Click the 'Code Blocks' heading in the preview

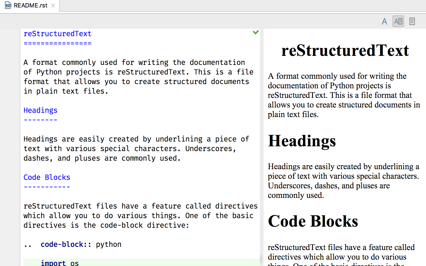click(313, 221)
